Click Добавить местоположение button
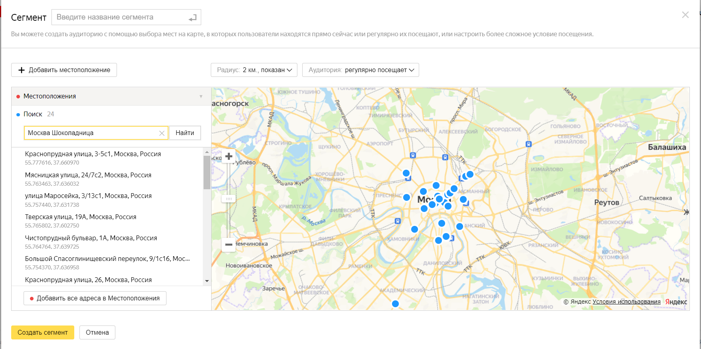 (64, 70)
